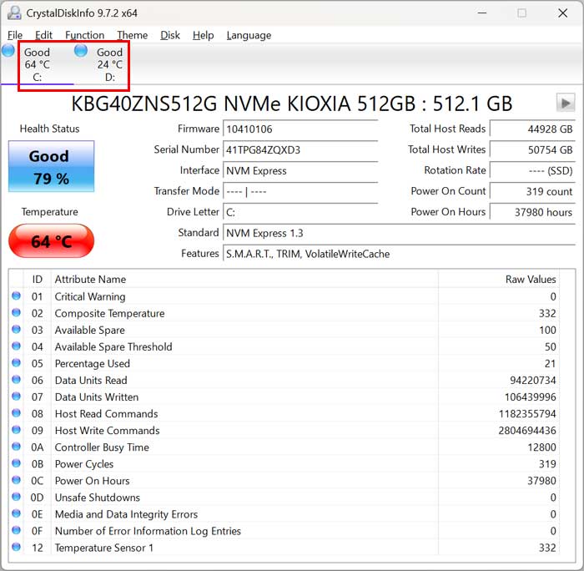Screen dimensions: 584x571
Task: Click raw value 12800
Action: click(541, 447)
